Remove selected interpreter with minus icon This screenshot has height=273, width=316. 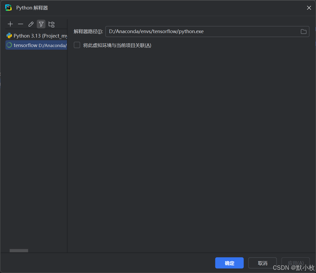[x=20, y=24]
